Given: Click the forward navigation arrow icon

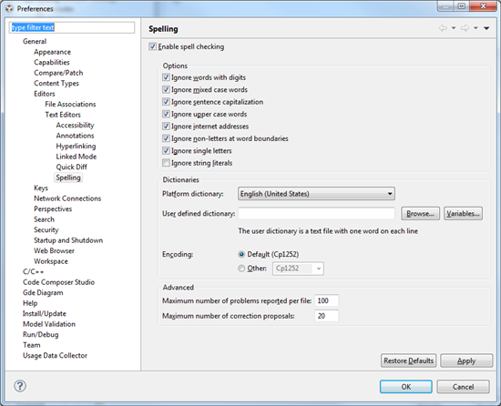Looking at the screenshot, I should 465,28.
